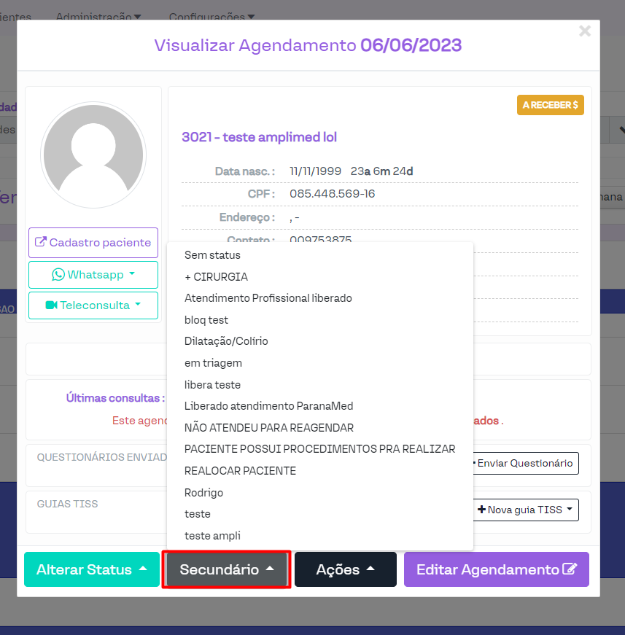This screenshot has height=635, width=625.
Task: Click Editar Agendamento button
Action: (496, 569)
